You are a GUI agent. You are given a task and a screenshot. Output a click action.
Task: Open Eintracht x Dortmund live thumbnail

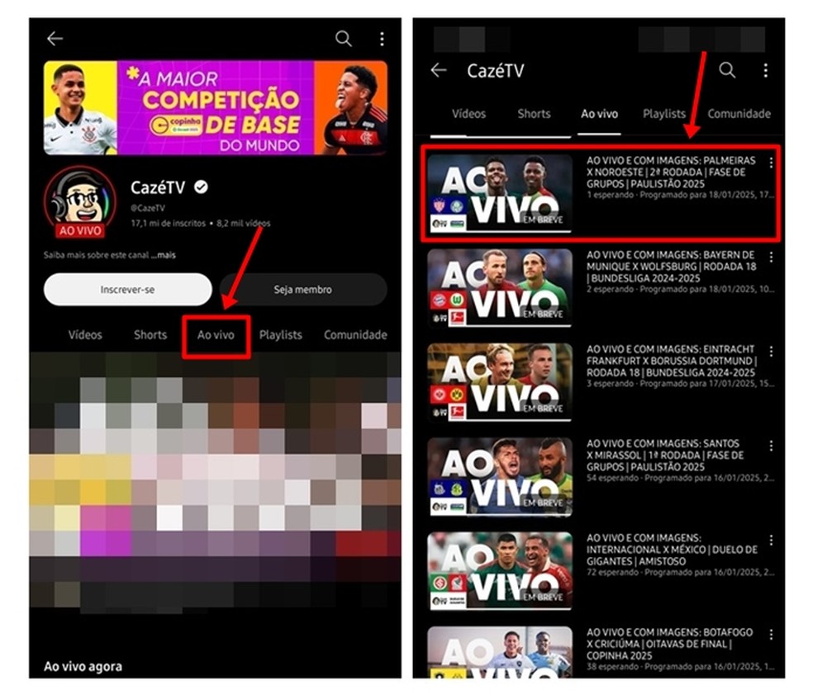click(500, 381)
